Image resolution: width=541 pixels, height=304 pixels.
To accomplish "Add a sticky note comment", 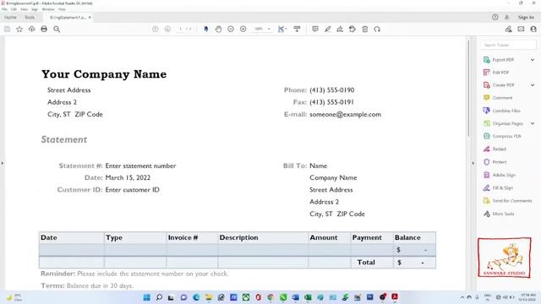I will pyautogui.click(x=315, y=30).
